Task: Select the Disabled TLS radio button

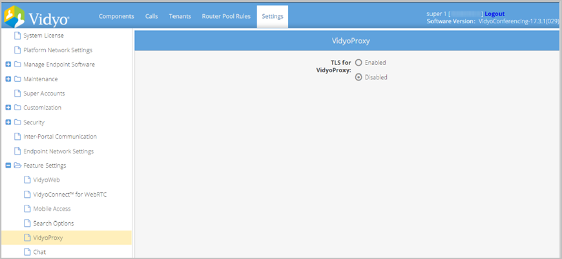Action: 359,77
